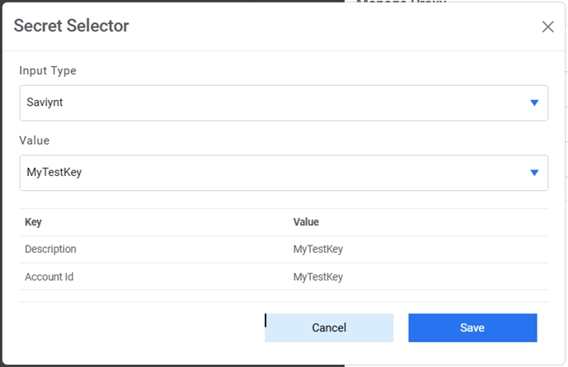Focus the empty middle of Value field
Screen dimensions: 568x367
[x=281, y=173]
